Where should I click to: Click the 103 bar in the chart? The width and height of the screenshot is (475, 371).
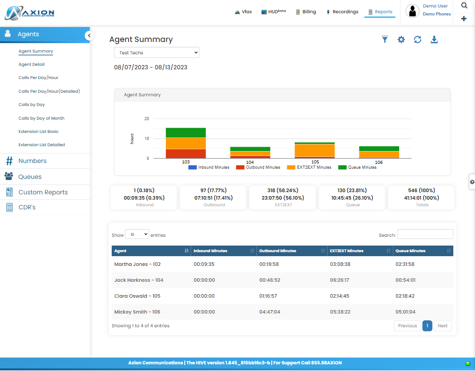(186, 143)
